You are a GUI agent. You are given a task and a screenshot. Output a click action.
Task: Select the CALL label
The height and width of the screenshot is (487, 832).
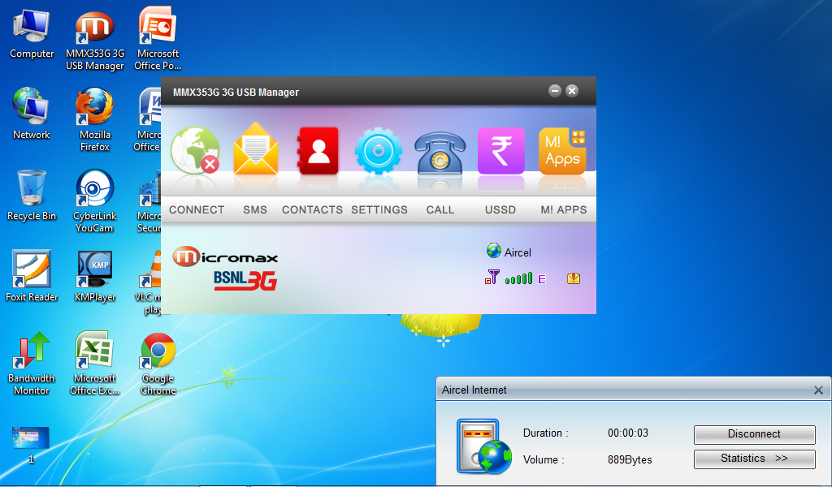[440, 210]
